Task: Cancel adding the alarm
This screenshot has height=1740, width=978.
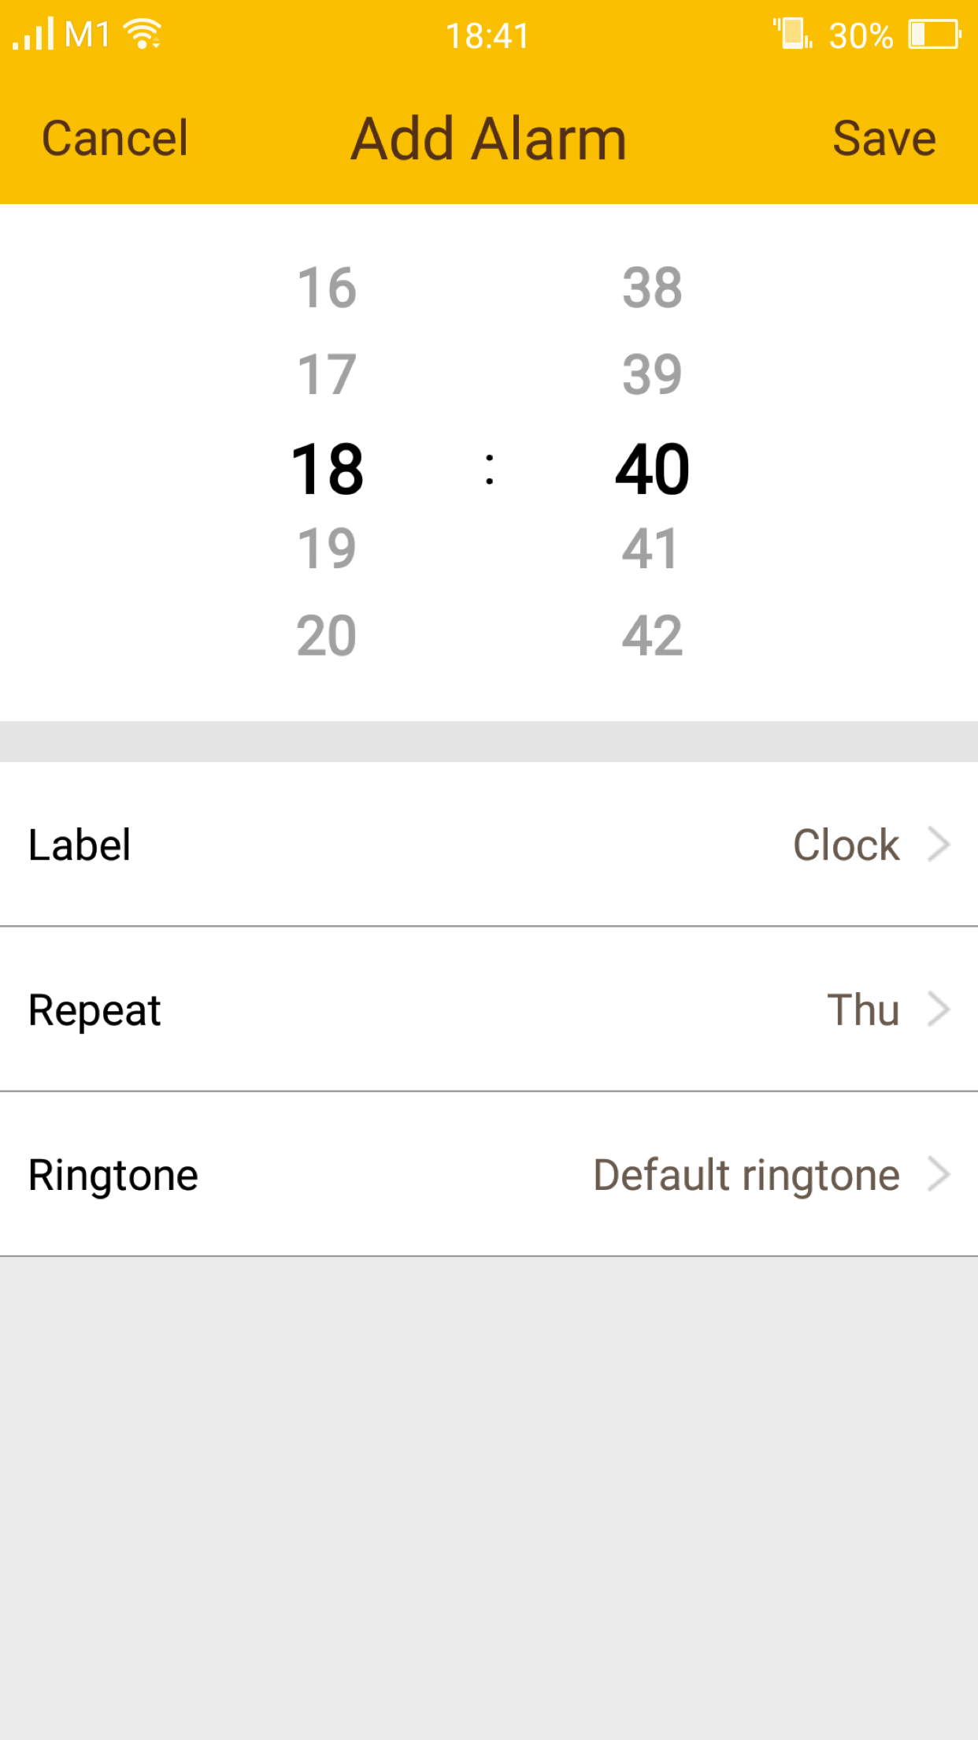Action: 115,139
